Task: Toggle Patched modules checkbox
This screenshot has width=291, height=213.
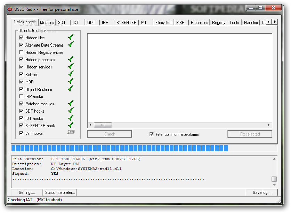Action: pos(21,104)
